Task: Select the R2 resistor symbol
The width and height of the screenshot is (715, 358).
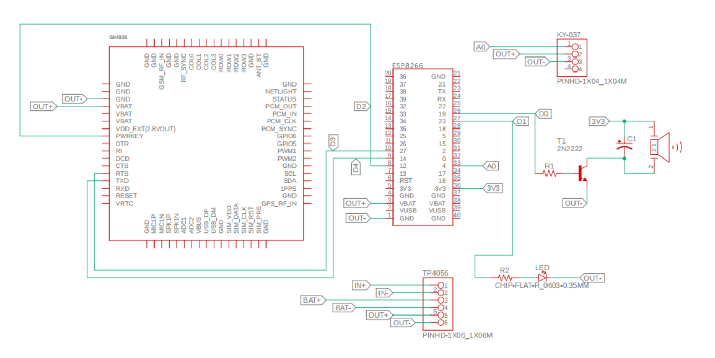Action: 504,278
